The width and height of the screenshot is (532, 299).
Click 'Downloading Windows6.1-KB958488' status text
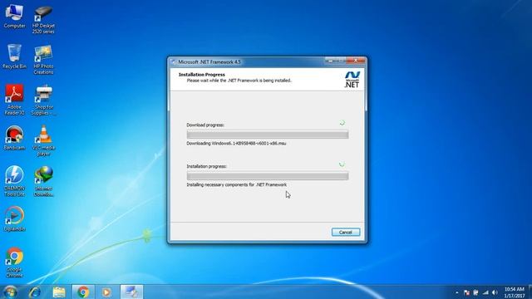[236, 144]
